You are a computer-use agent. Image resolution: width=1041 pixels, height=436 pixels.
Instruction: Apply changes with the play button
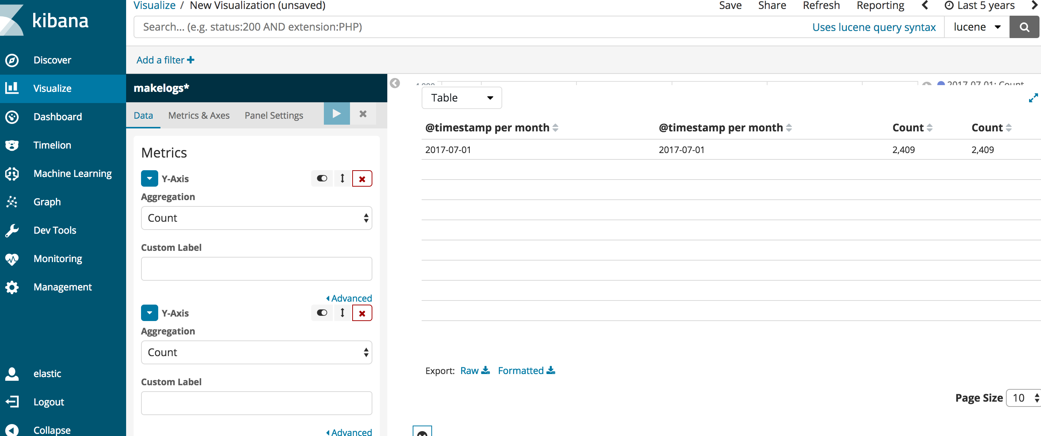[336, 114]
